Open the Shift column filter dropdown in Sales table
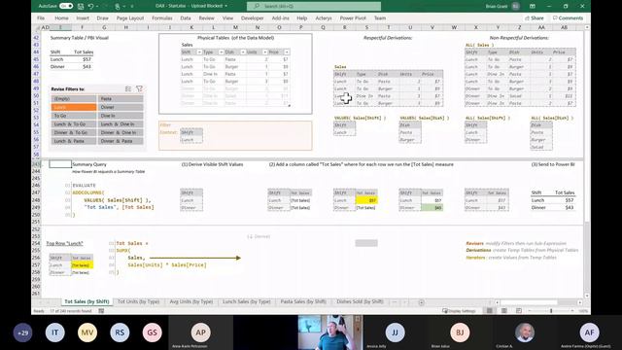Image resolution: width=622 pixels, height=350 pixels. click(199, 52)
